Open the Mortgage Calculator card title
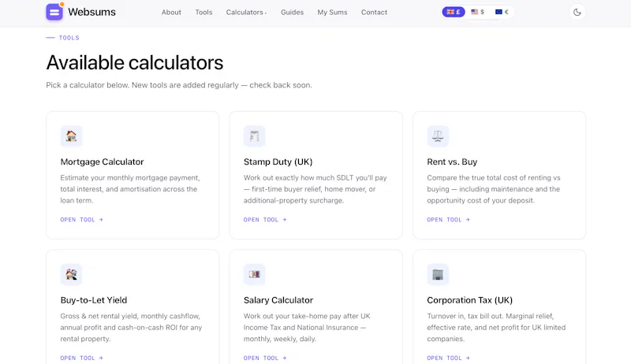Image resolution: width=631 pixels, height=364 pixels. coord(102,162)
